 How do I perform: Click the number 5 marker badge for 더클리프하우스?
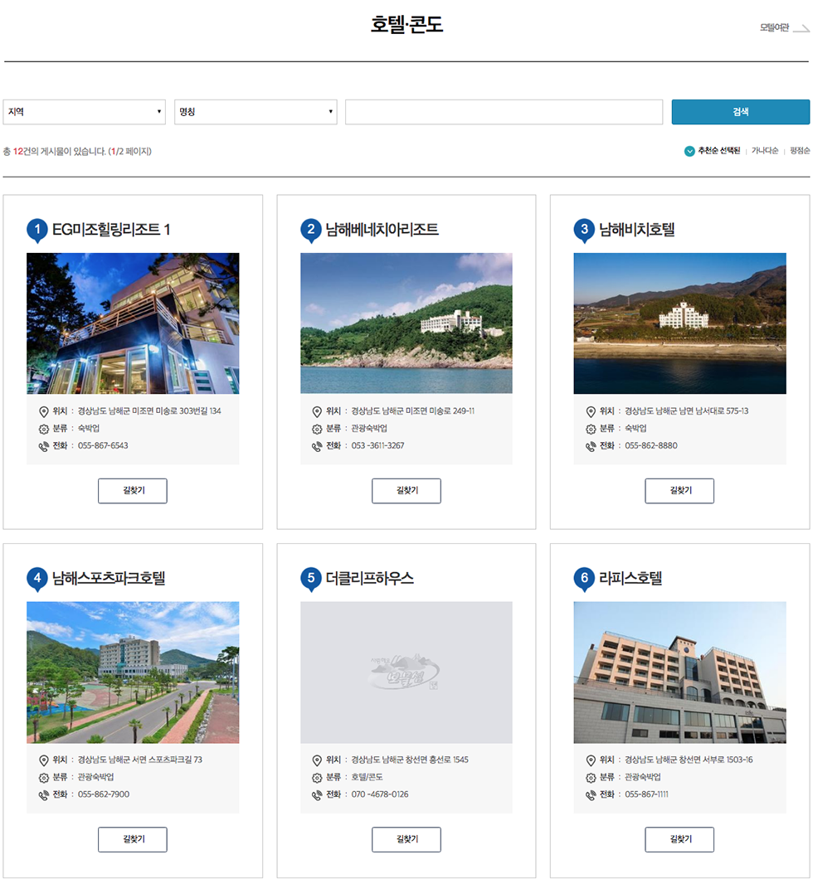[x=311, y=578]
